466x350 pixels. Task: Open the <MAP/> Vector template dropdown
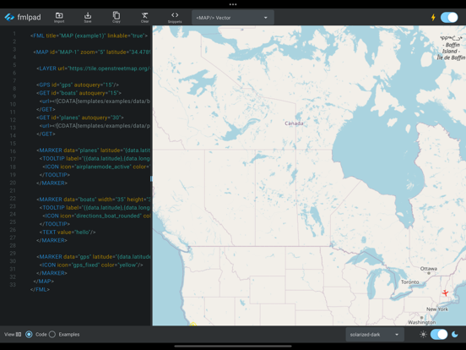pyautogui.click(x=233, y=18)
